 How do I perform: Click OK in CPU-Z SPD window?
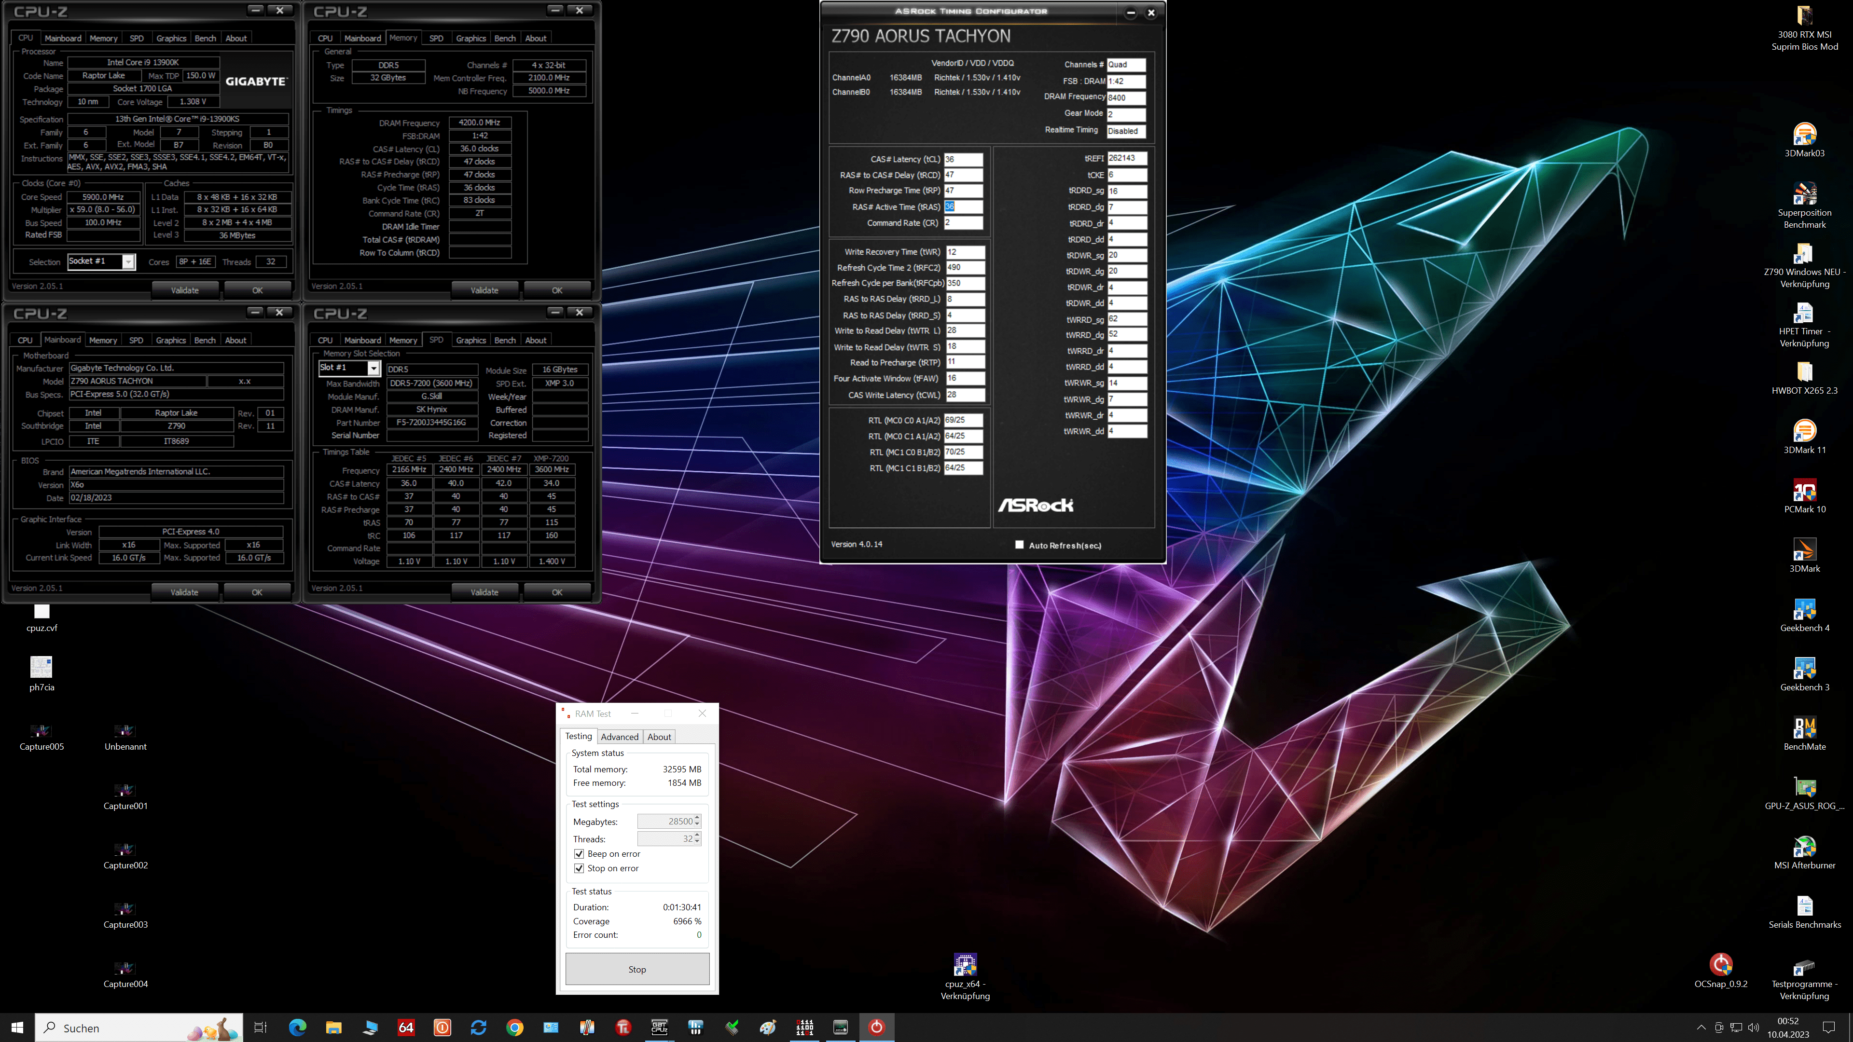click(557, 592)
